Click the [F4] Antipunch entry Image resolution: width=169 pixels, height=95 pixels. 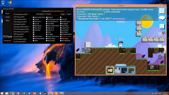(20, 22)
